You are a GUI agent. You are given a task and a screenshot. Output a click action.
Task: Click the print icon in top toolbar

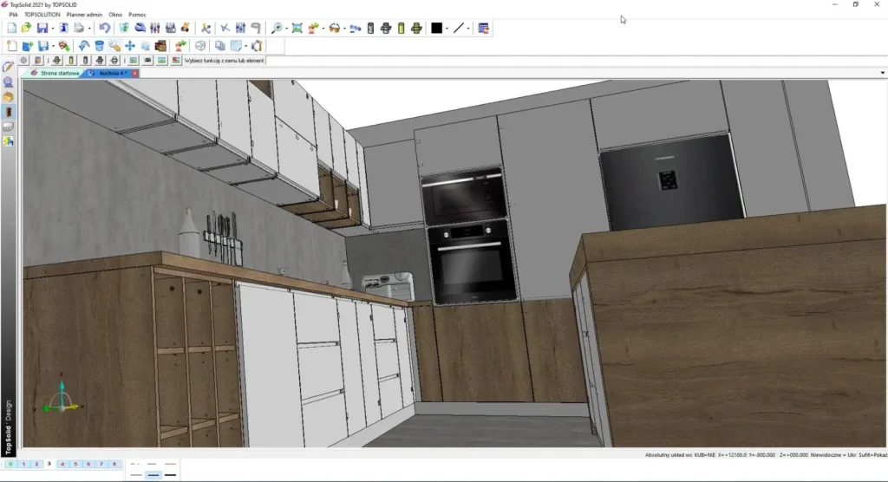[x=78, y=29]
